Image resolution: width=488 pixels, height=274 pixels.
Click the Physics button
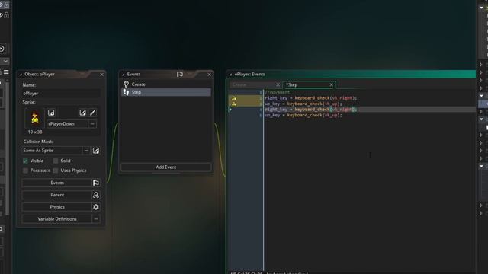57,207
